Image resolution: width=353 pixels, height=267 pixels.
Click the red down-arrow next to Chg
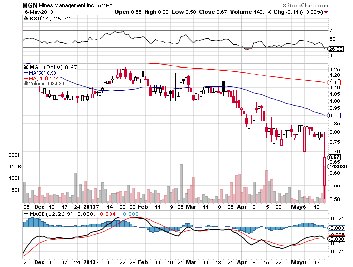326,12
